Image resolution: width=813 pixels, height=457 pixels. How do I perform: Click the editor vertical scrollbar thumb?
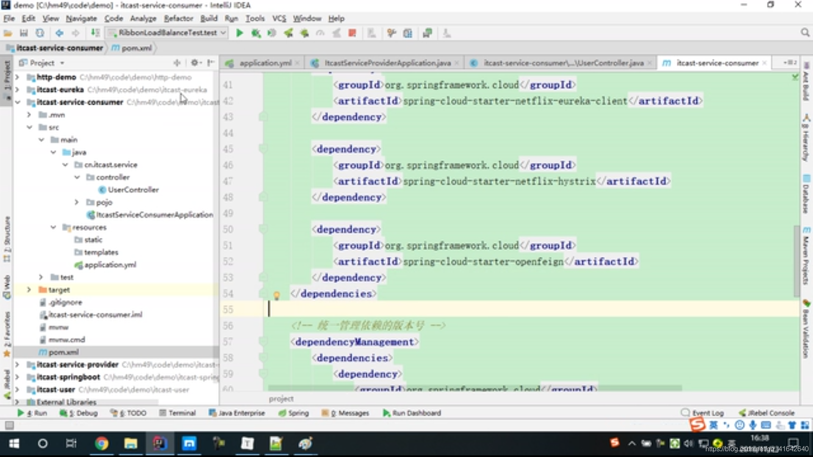tap(796, 261)
